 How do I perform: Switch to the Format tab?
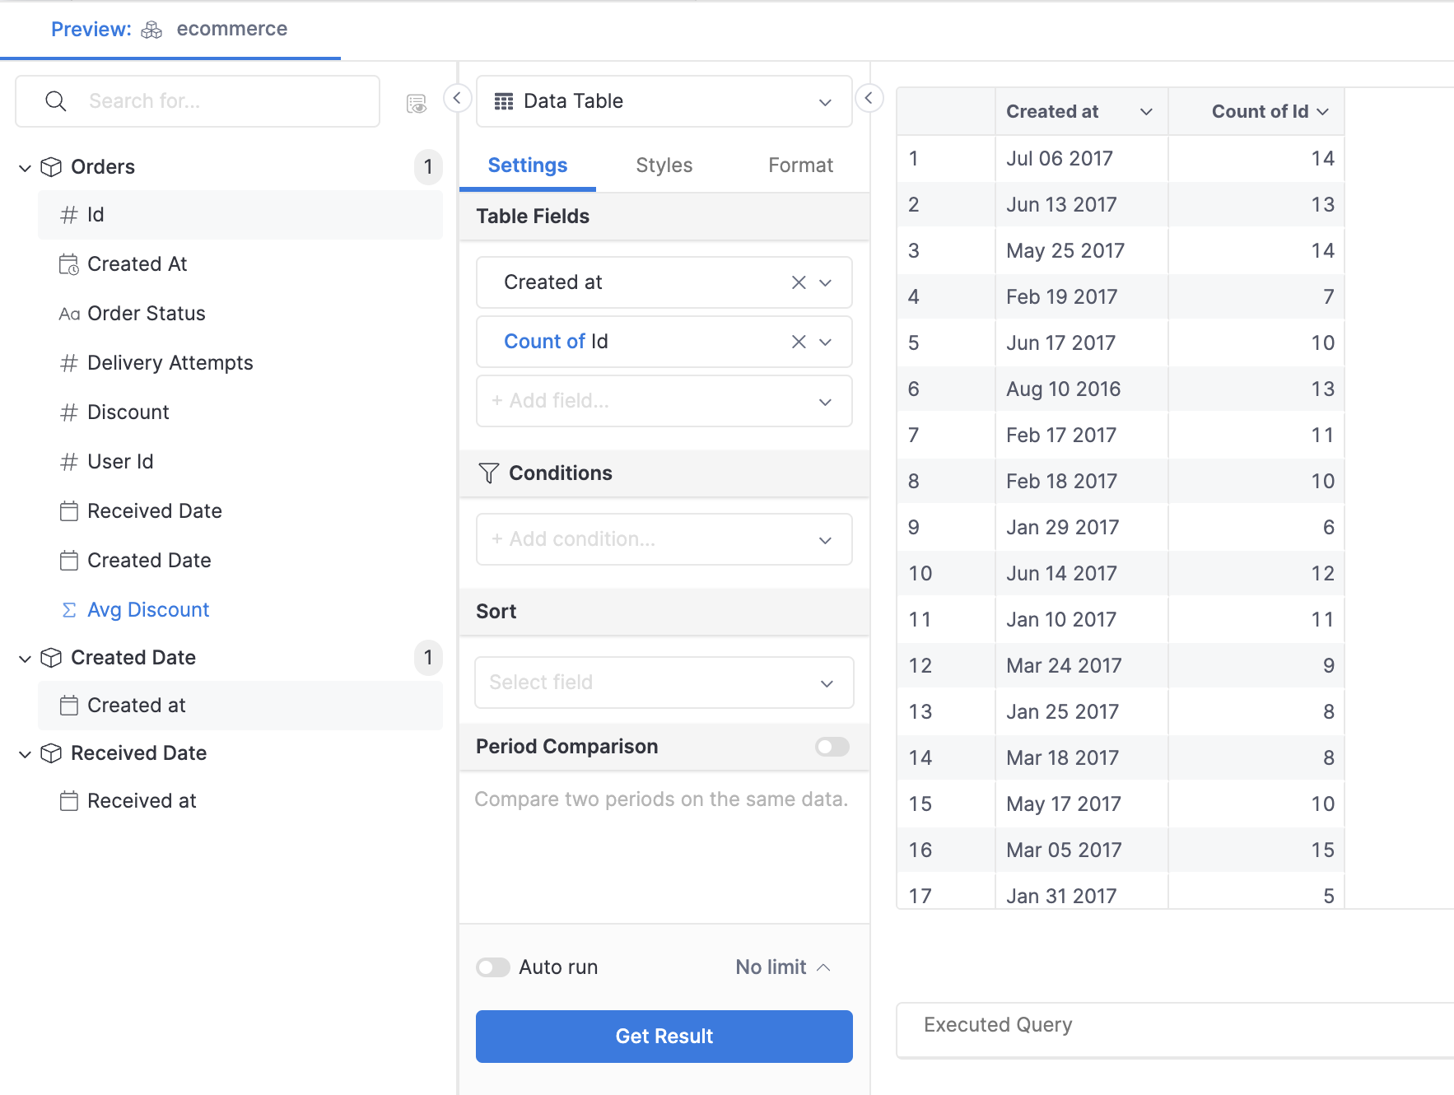pyautogui.click(x=800, y=165)
